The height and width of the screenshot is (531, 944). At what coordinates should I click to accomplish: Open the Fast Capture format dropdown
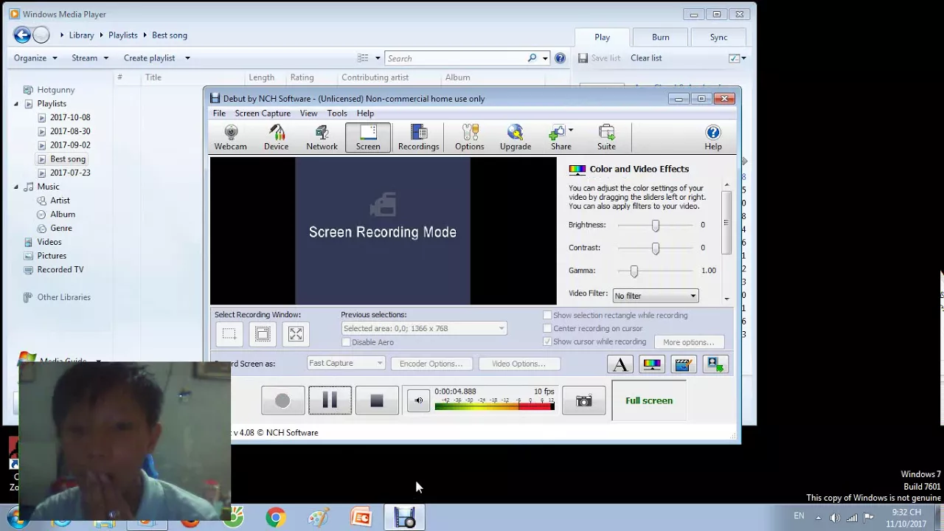[346, 363]
